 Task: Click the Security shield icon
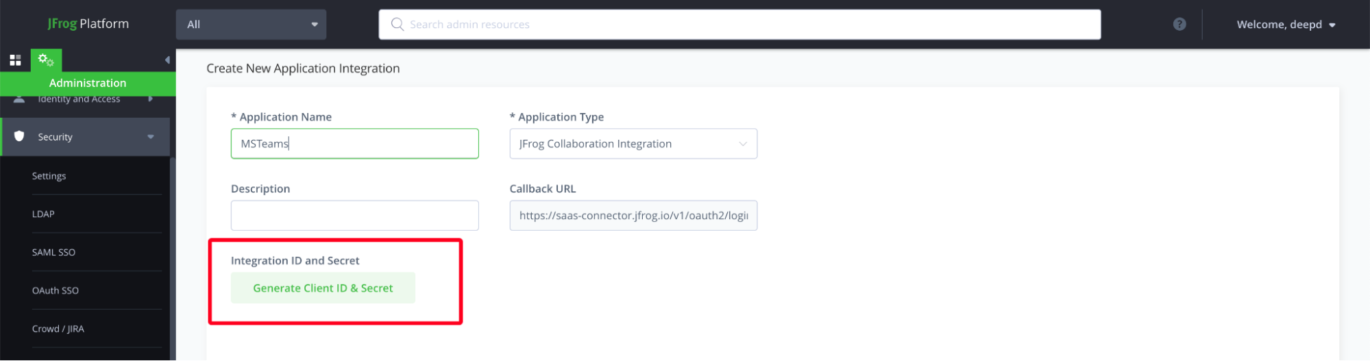point(19,136)
